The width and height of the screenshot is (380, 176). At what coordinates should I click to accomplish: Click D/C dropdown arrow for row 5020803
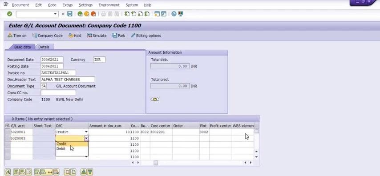tap(86, 138)
